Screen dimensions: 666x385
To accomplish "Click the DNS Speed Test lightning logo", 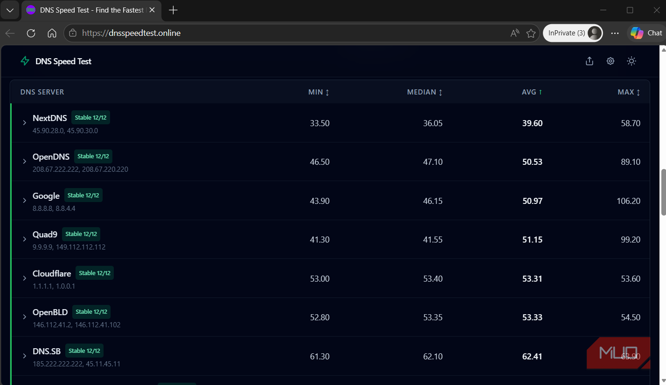I will click(x=25, y=61).
